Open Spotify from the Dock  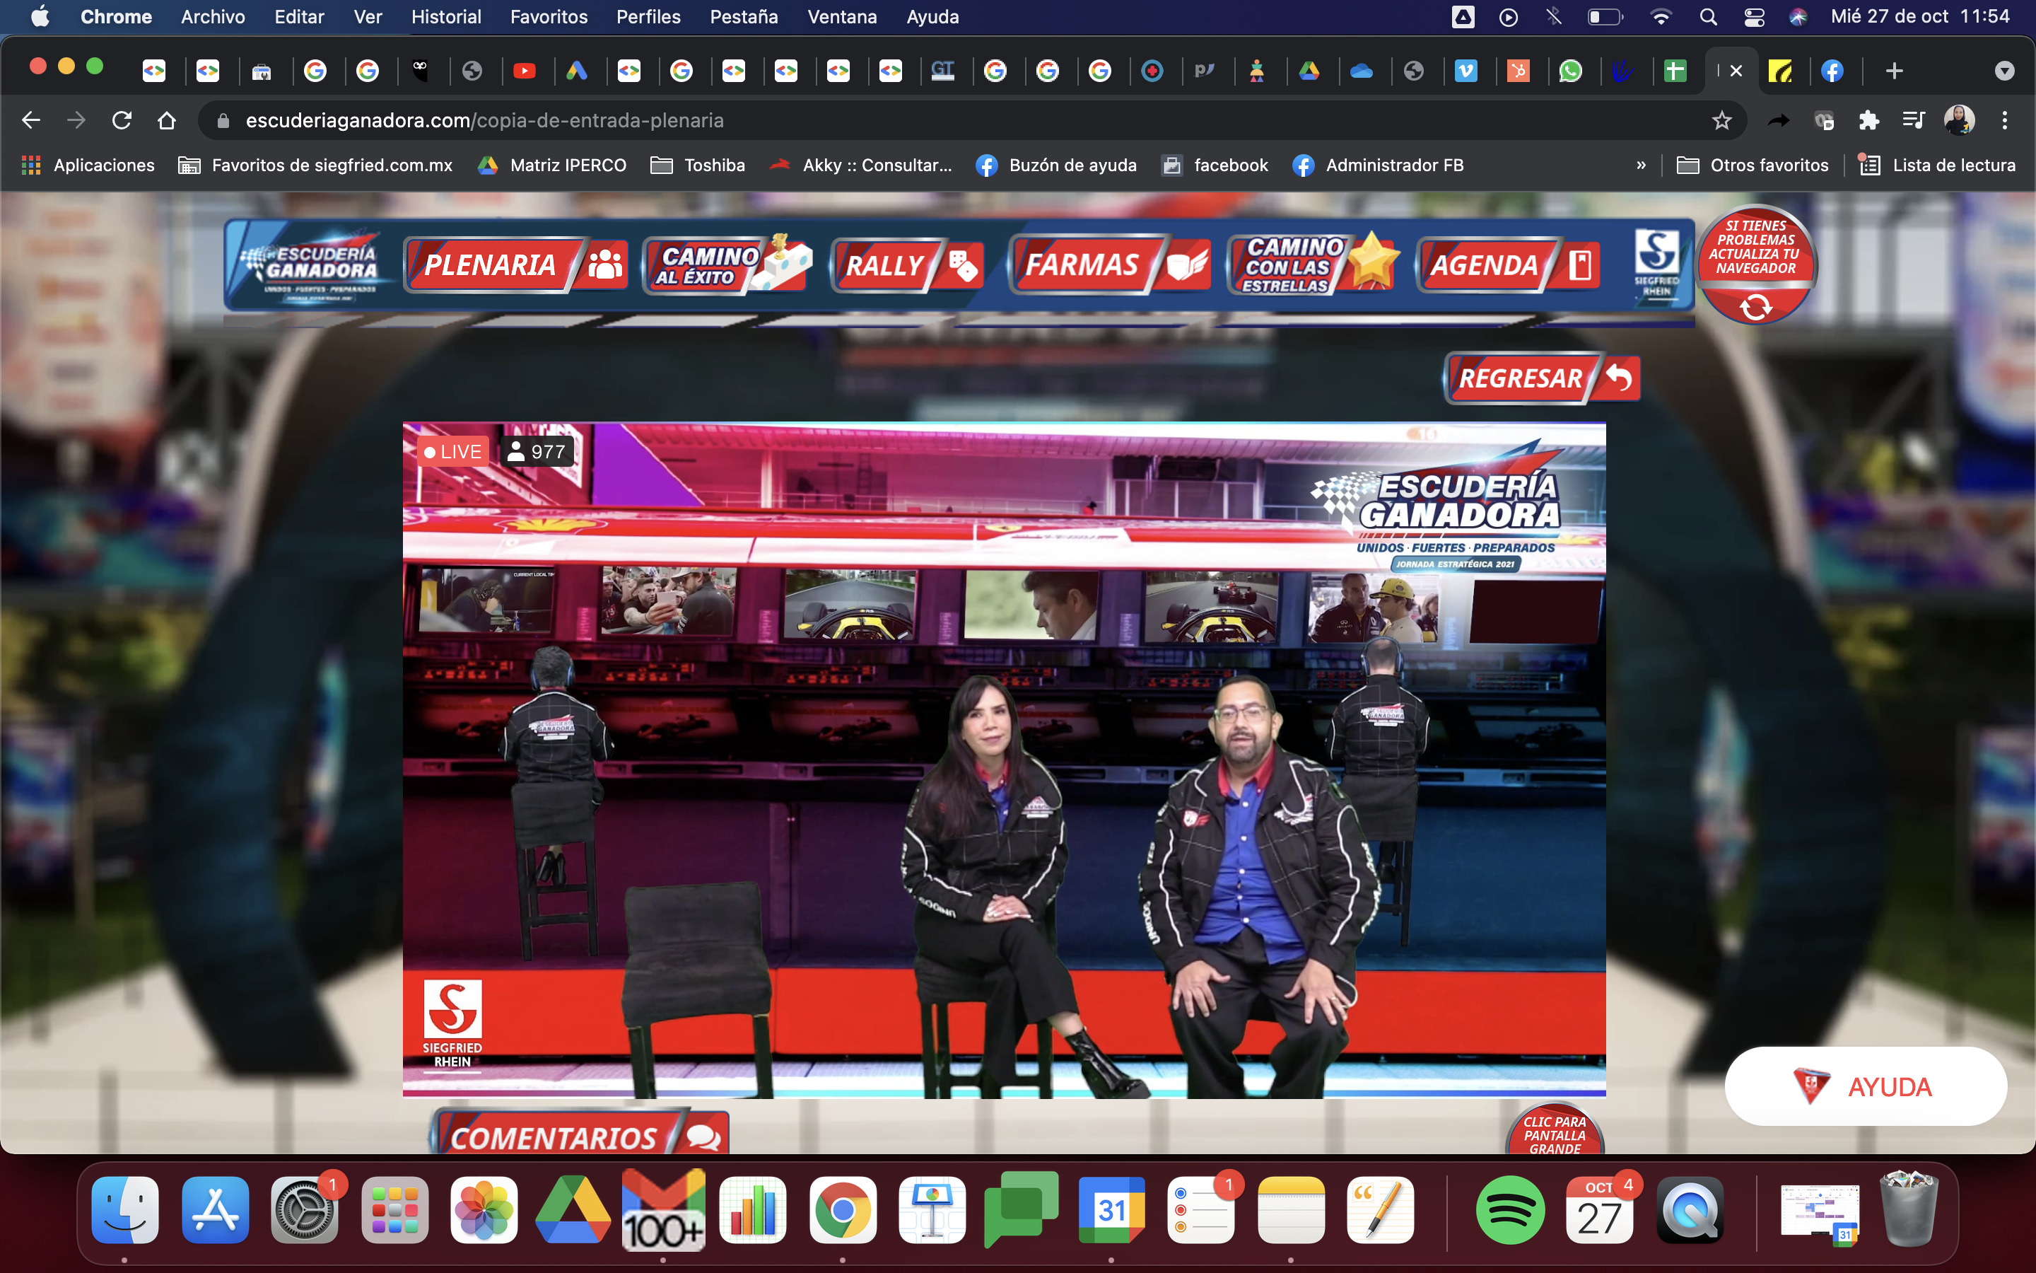1510,1210
